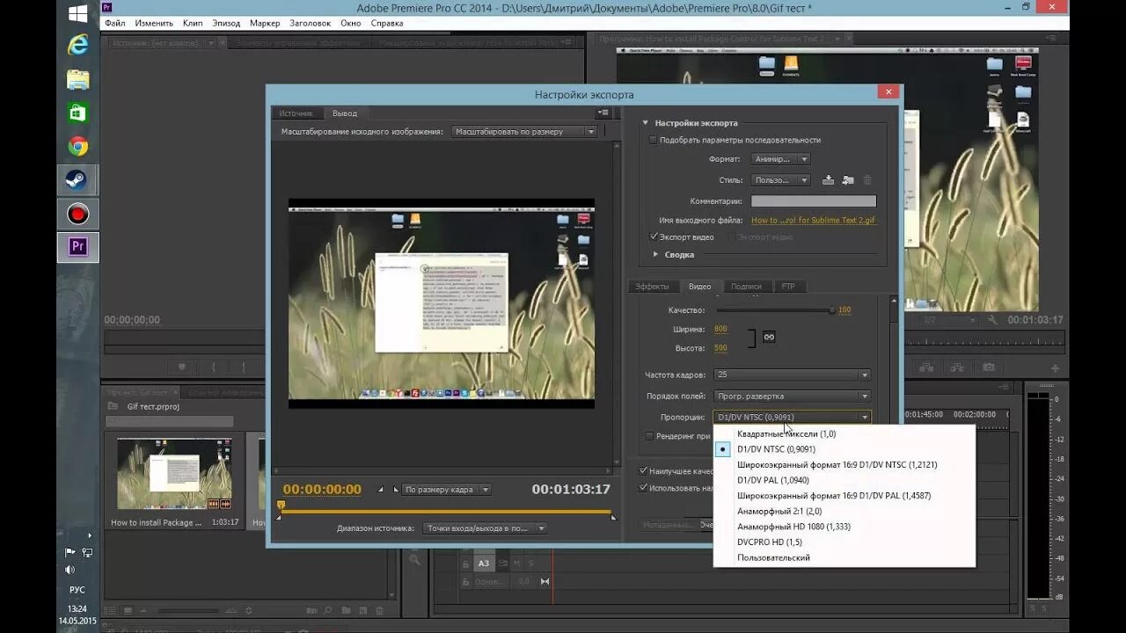Open the export preview panel menu icon
1126x633 pixels.
click(x=603, y=113)
